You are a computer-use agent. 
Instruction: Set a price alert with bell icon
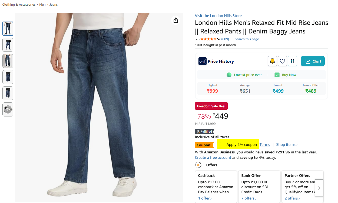click(272, 61)
